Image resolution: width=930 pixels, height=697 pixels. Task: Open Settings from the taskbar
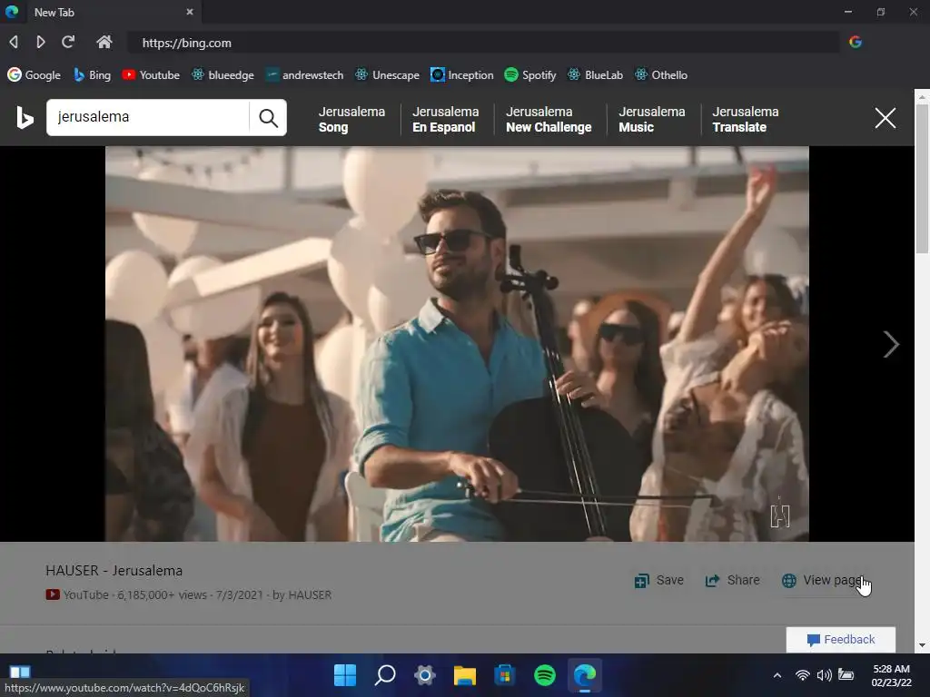(x=425, y=674)
